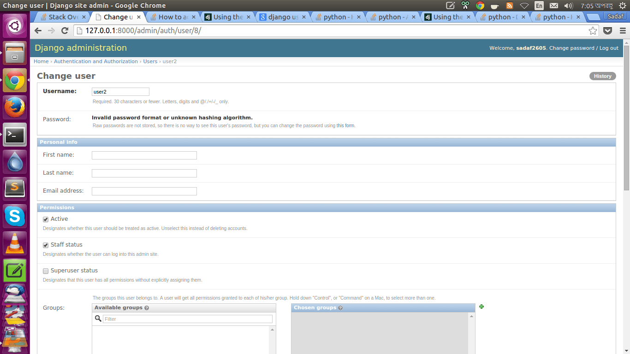This screenshot has height=354, width=630.
Task: Click the "this form" password change link
Action: 345,125
